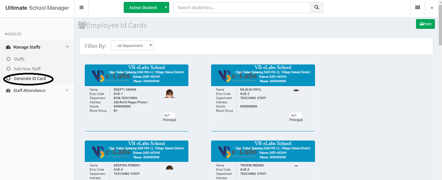Open the Add New Staff page

(x=27, y=69)
